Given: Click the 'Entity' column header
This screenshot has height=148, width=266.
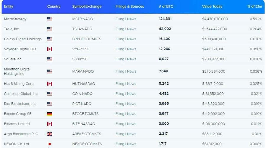Looking at the screenshot, I should click(x=9, y=7).
